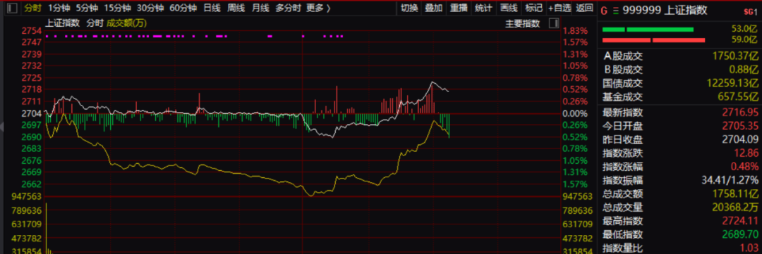Click the 2704 baseline price axis label
This screenshot has height=254, width=762.
[x=31, y=113]
